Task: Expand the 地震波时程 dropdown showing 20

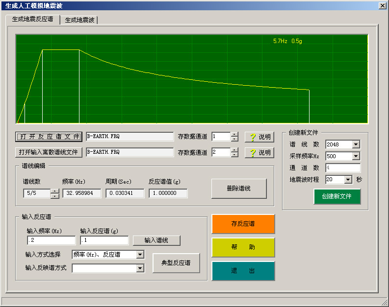Action: tap(348, 180)
